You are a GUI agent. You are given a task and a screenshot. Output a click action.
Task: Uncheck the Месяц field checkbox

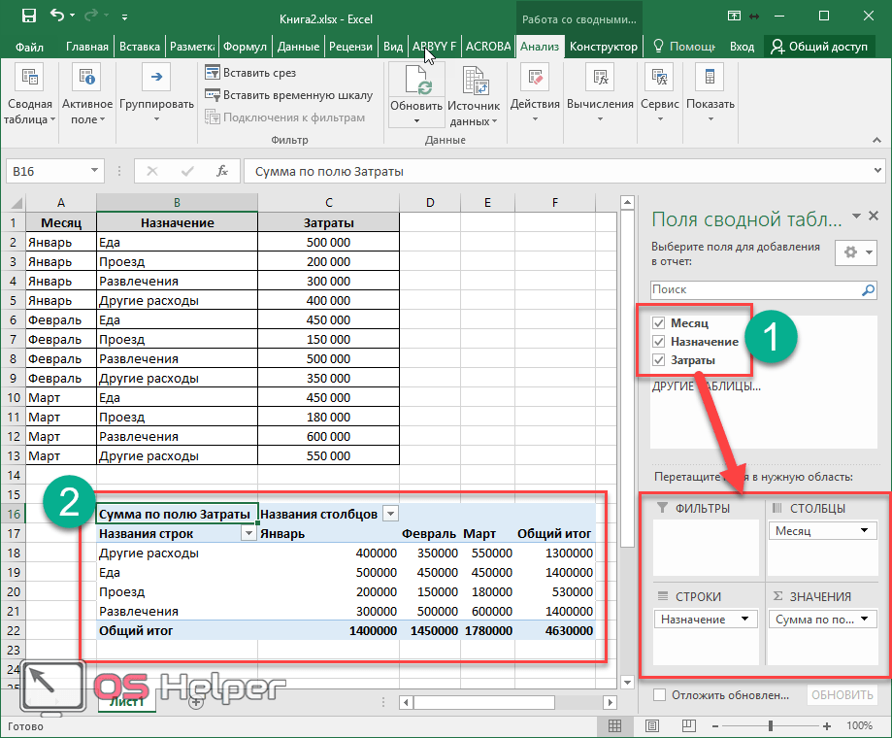pyautogui.click(x=659, y=323)
